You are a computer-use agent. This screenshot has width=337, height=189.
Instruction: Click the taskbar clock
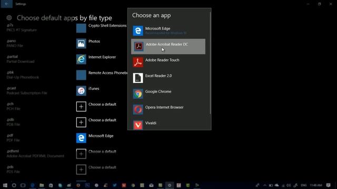point(316,185)
